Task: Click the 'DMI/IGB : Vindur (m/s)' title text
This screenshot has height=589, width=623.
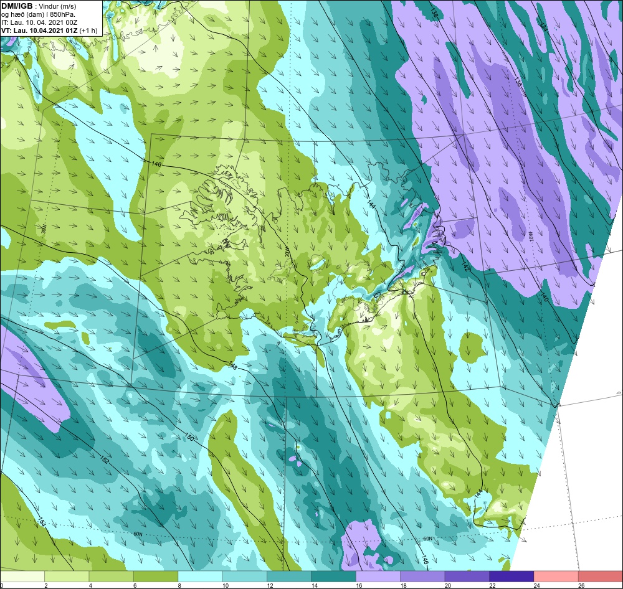Action: click(x=39, y=6)
